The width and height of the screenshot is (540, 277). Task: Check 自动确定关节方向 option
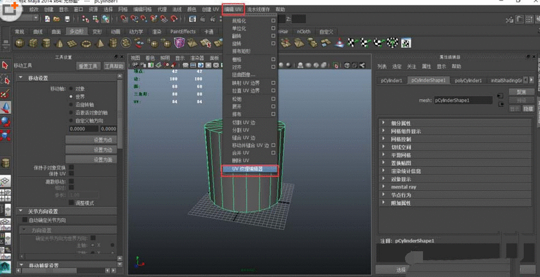pos(24,220)
